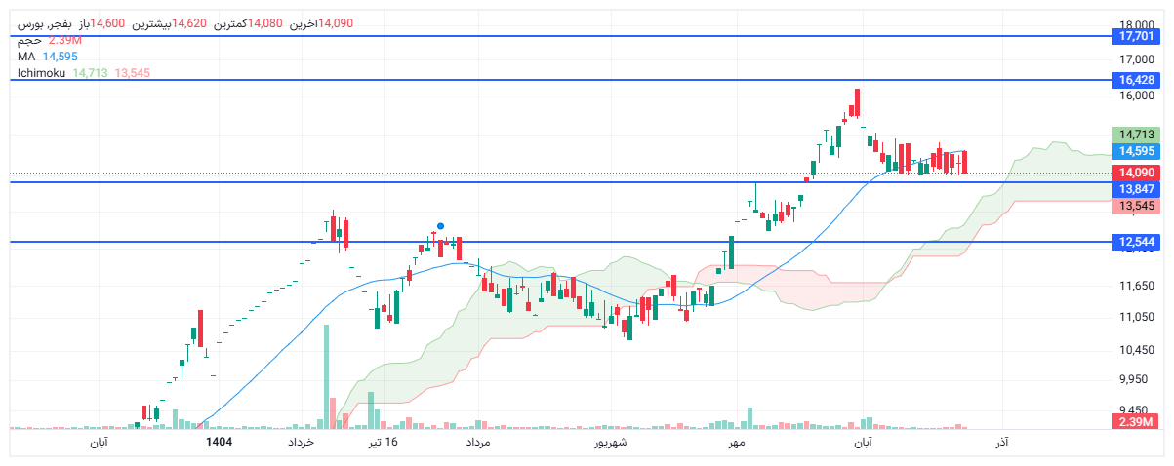Select the MA indicator legend label
The image size is (1174, 466).
coord(26,57)
